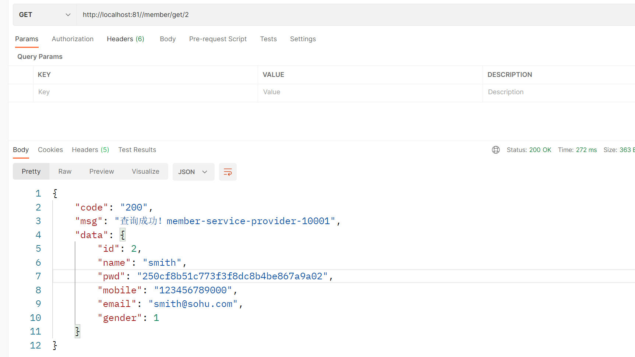Image resolution: width=635 pixels, height=357 pixels.
Task: Open the JSON format dropdown
Action: 193,172
